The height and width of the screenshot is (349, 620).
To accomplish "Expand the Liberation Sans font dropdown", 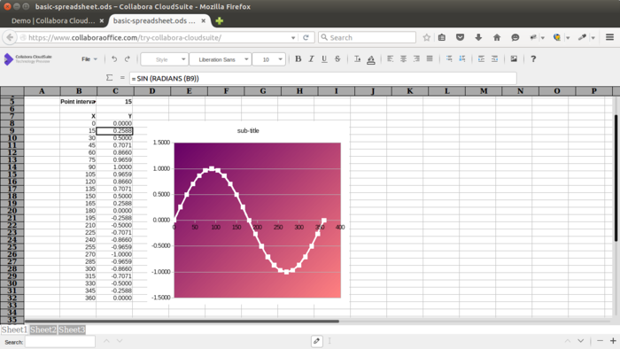I will click(x=220, y=59).
